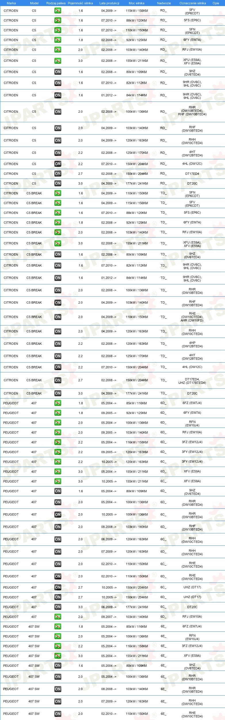The image size is (225, 720).
Task: Click 4HL (DW12C) in the C5 BREAK row
Action: click(192, 367)
